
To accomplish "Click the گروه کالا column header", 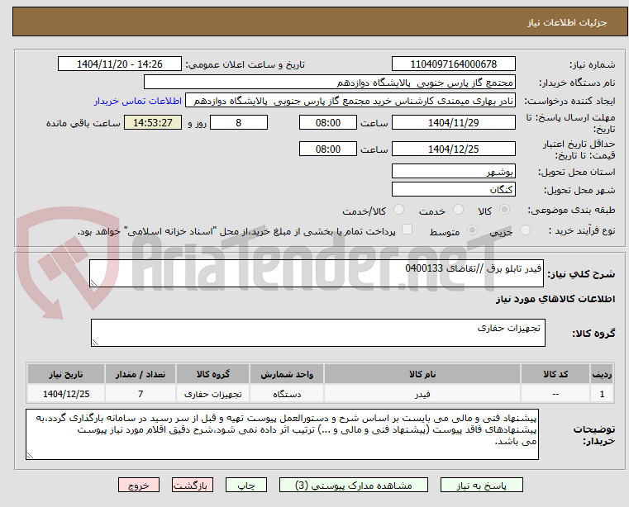I will pos(212,374).
